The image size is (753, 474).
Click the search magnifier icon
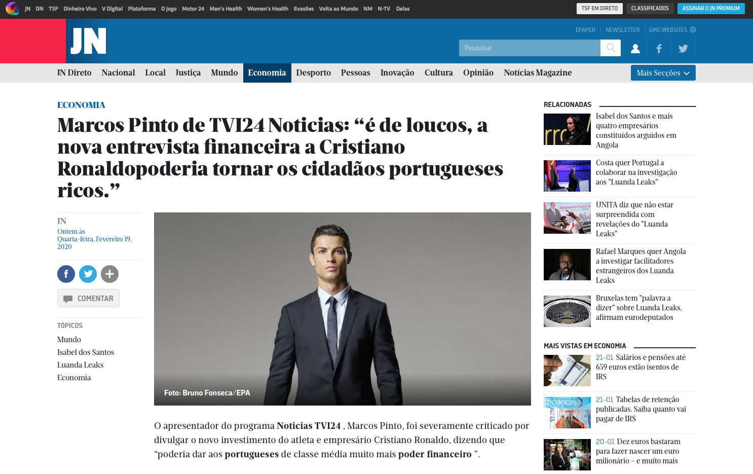tap(611, 48)
